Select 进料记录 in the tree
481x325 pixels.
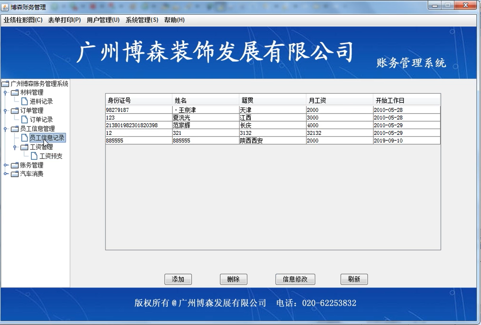click(x=41, y=102)
